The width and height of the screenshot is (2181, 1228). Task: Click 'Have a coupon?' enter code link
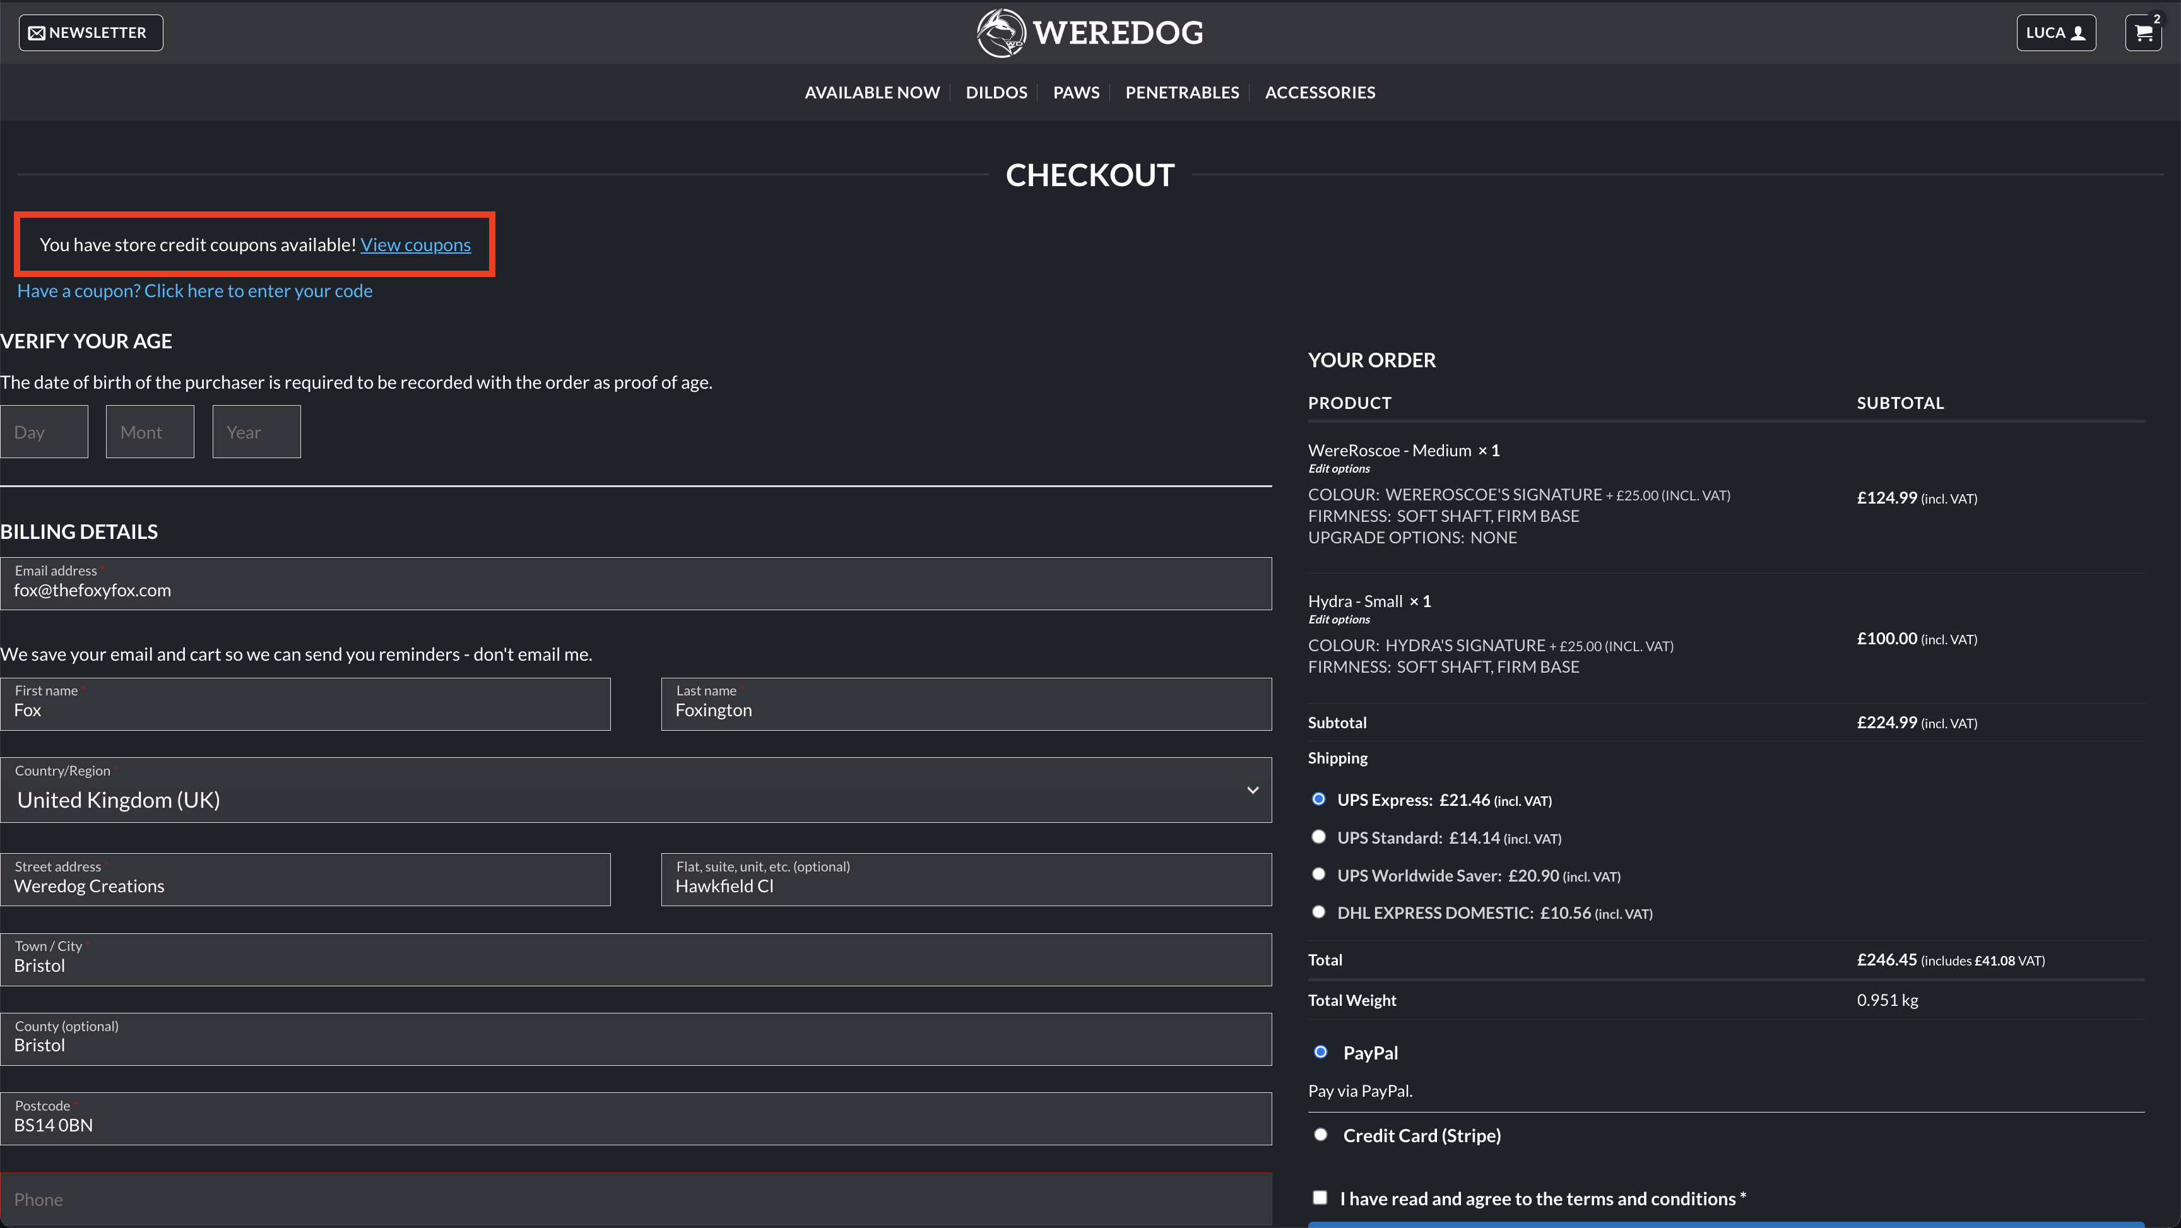(x=195, y=290)
